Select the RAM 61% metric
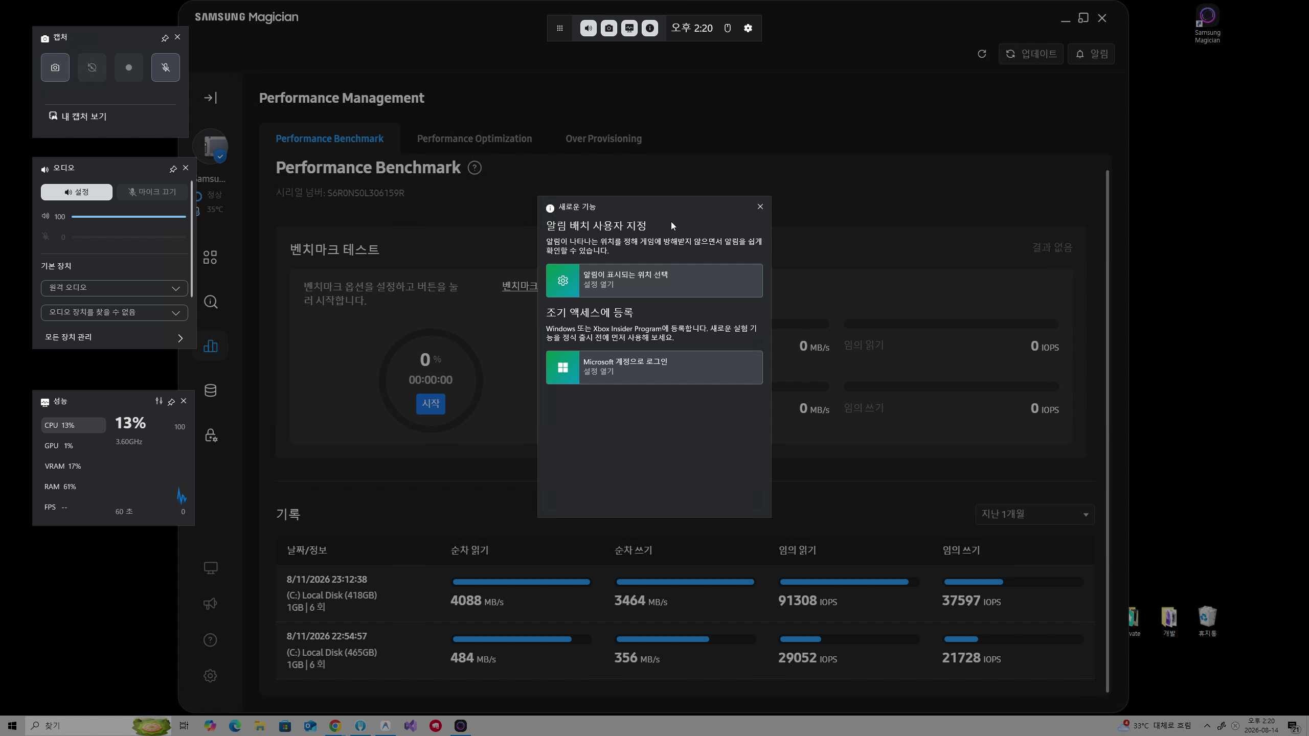The width and height of the screenshot is (1309, 736). coord(74,487)
